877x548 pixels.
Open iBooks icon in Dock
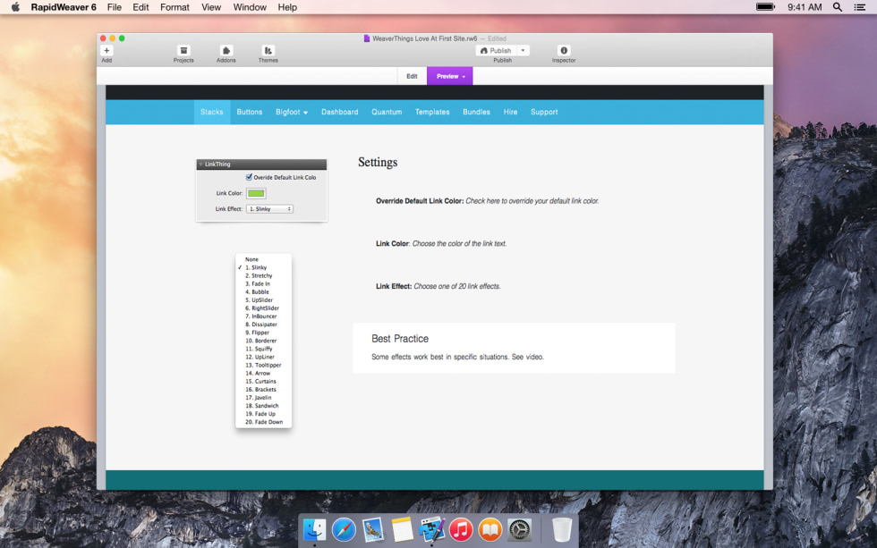pyautogui.click(x=490, y=529)
